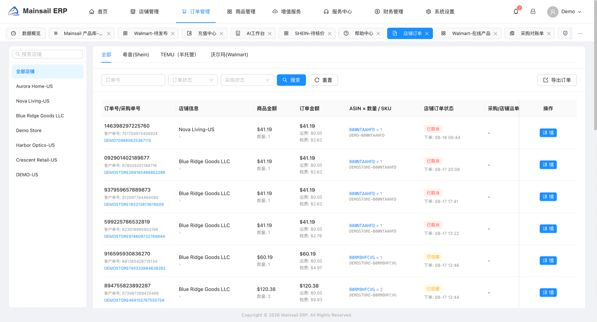597x322 pixels.
Task: Open 服务中心 menu
Action: (338, 12)
